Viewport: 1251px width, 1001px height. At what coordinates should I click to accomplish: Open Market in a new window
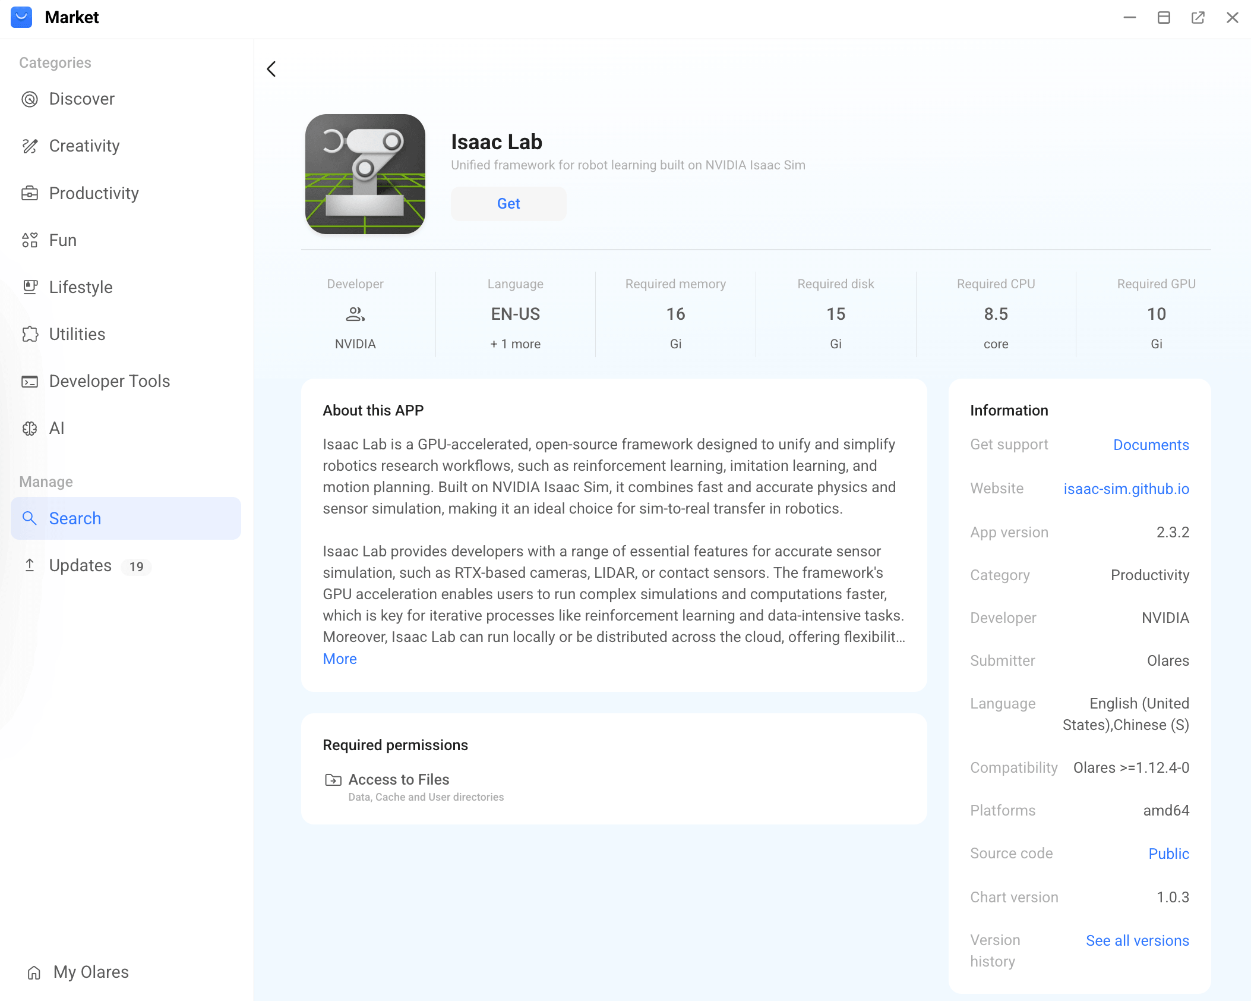(x=1198, y=18)
